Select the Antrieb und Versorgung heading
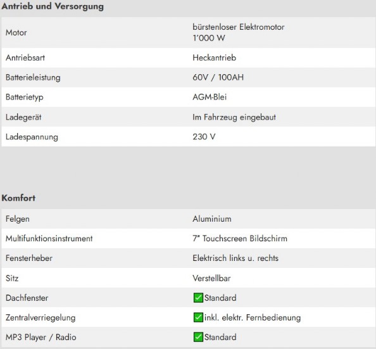 [x=53, y=6]
